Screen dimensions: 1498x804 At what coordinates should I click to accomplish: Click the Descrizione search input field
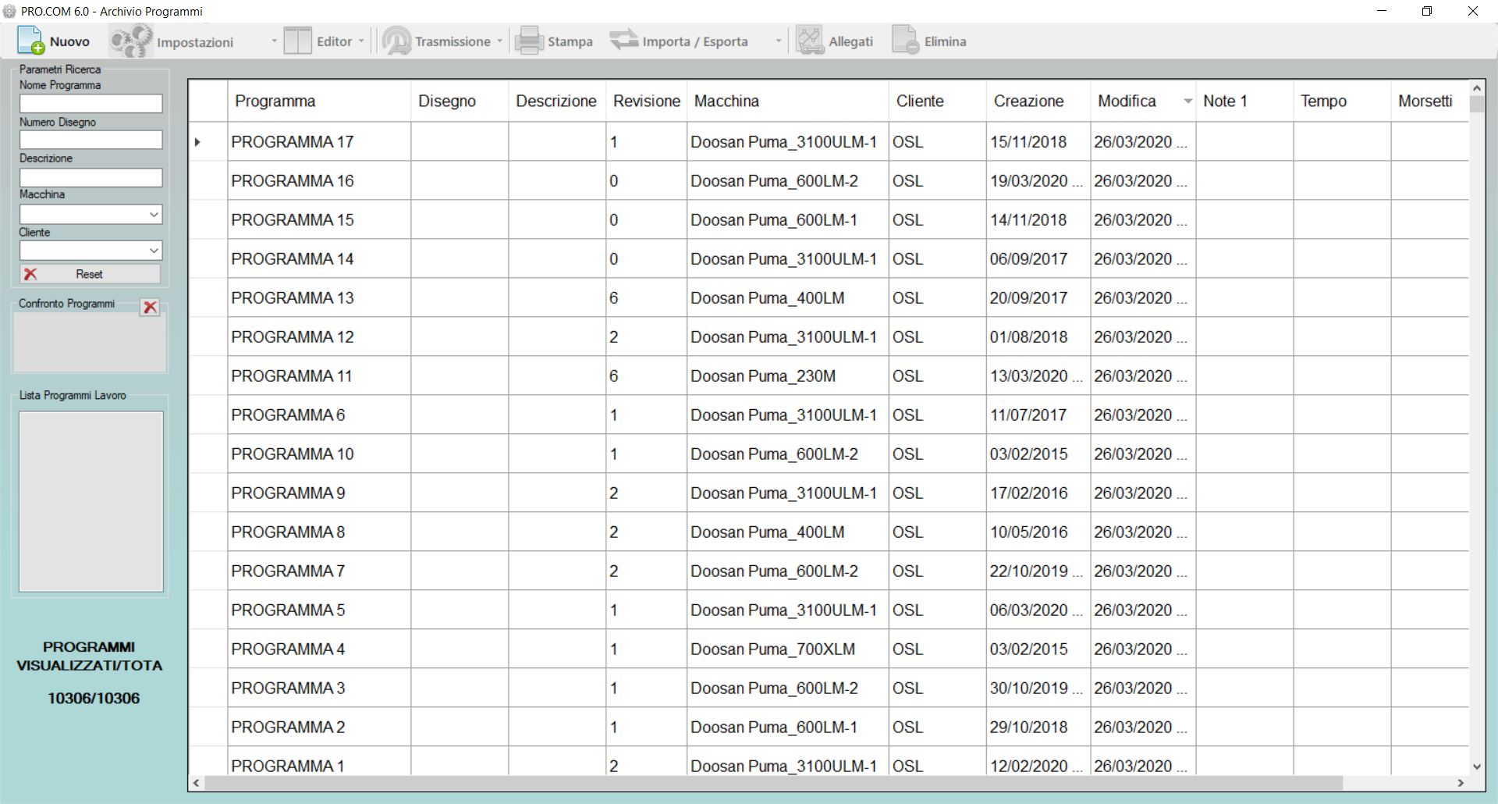click(91, 177)
